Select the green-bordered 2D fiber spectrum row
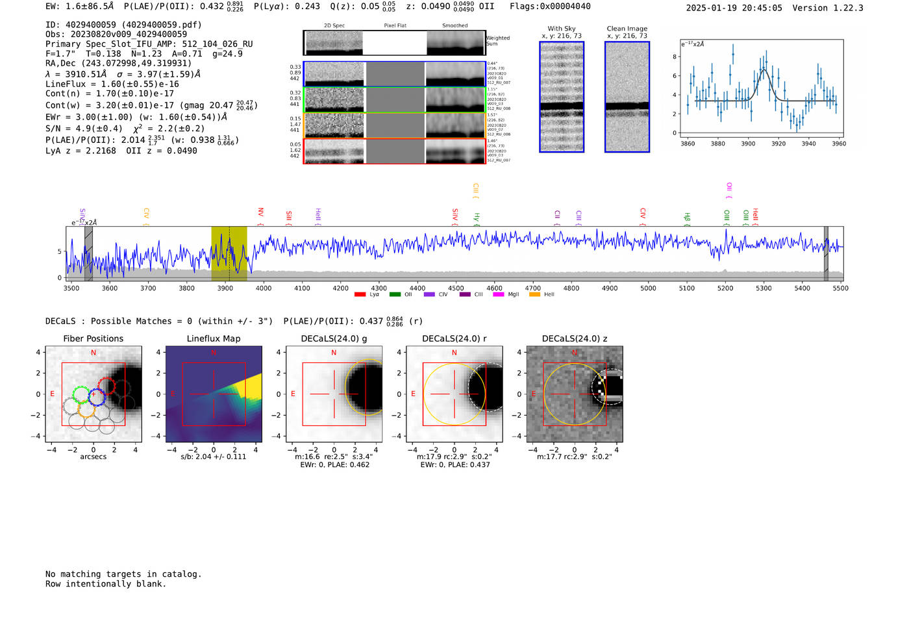 395,99
